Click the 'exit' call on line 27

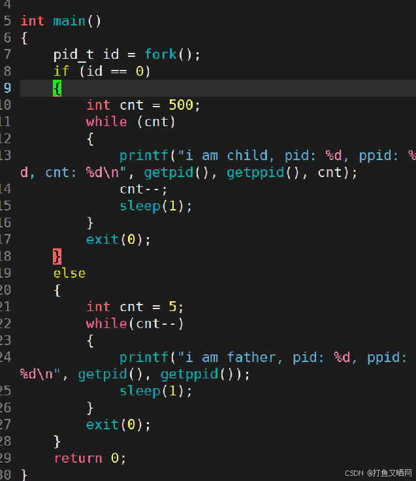click(103, 425)
